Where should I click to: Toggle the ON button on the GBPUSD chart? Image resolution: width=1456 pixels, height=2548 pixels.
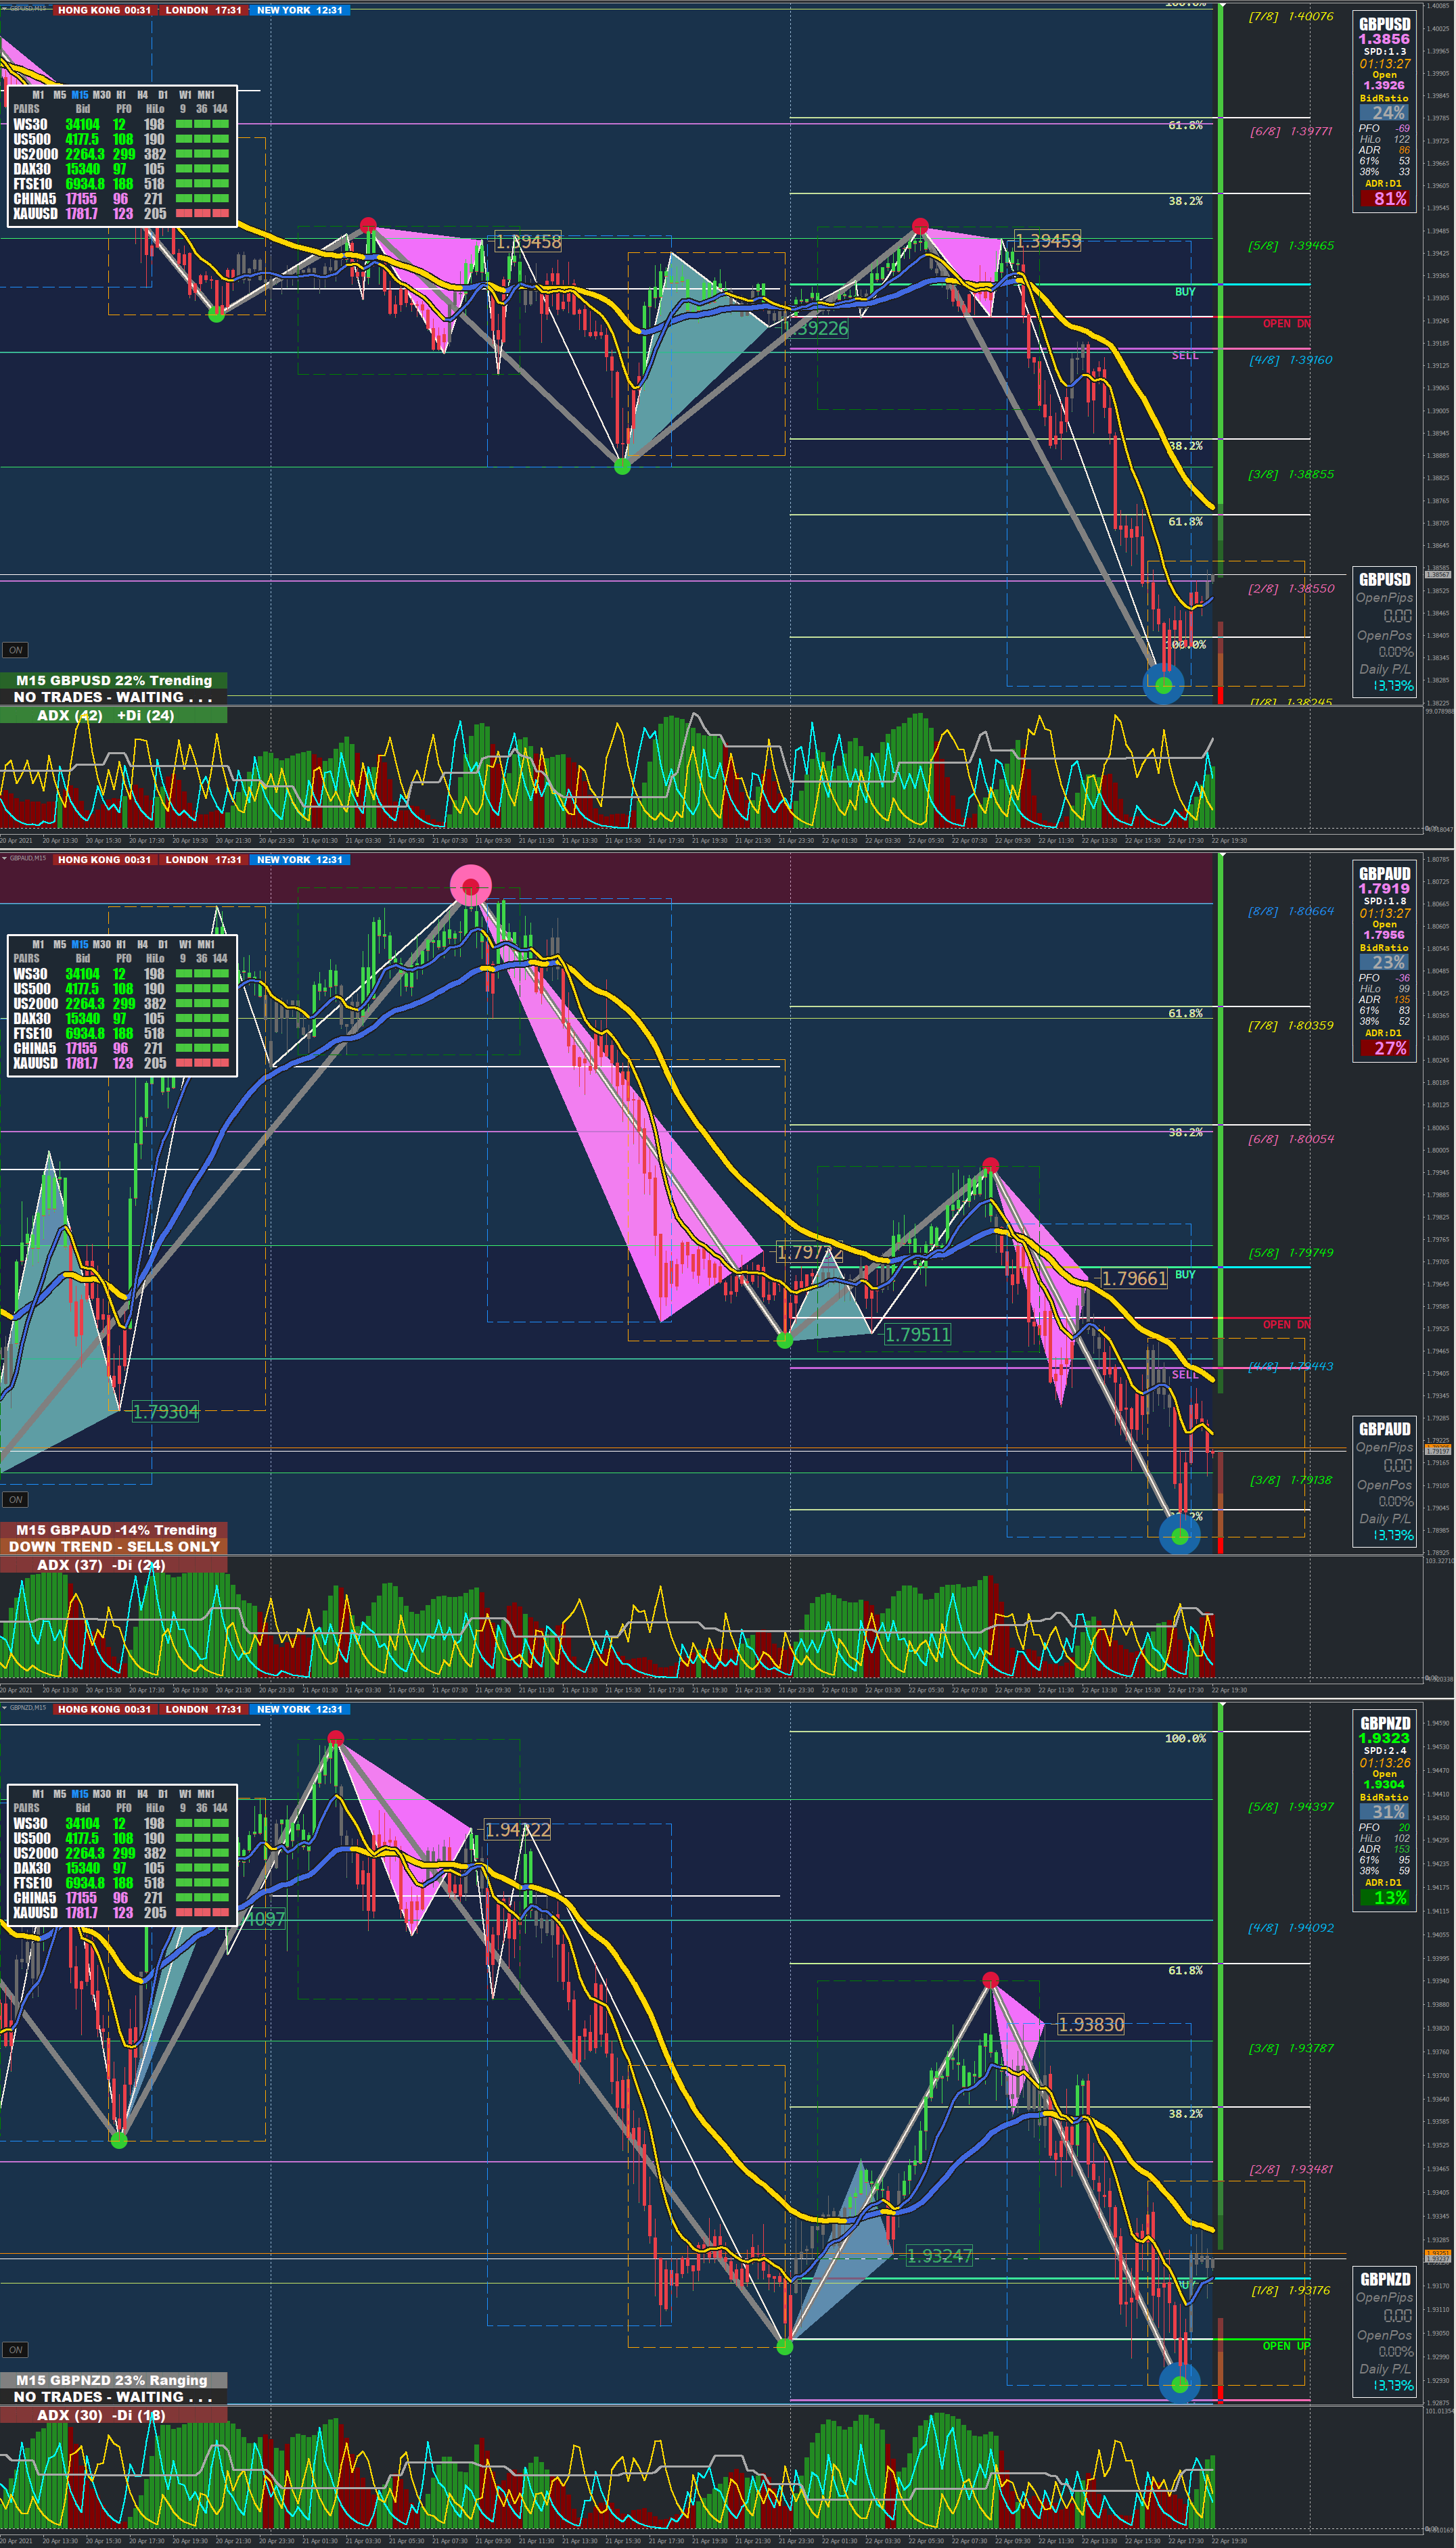[x=15, y=650]
